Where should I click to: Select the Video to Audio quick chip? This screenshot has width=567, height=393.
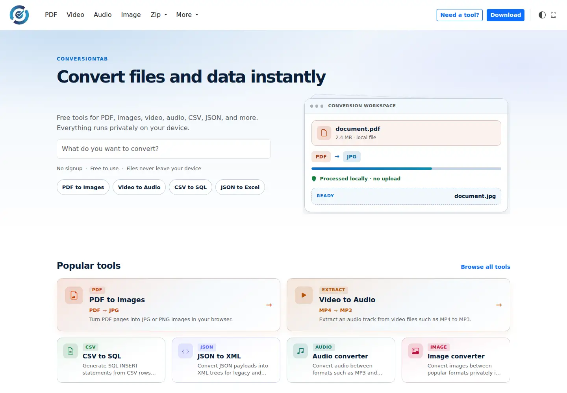pos(139,187)
